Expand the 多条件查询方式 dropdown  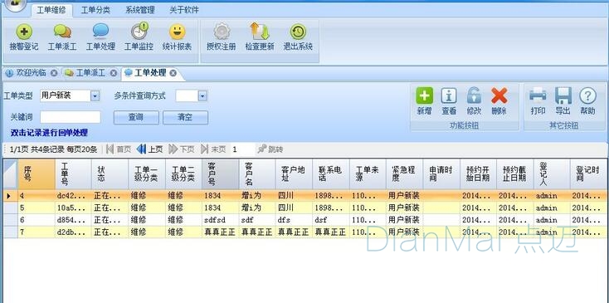pos(202,96)
